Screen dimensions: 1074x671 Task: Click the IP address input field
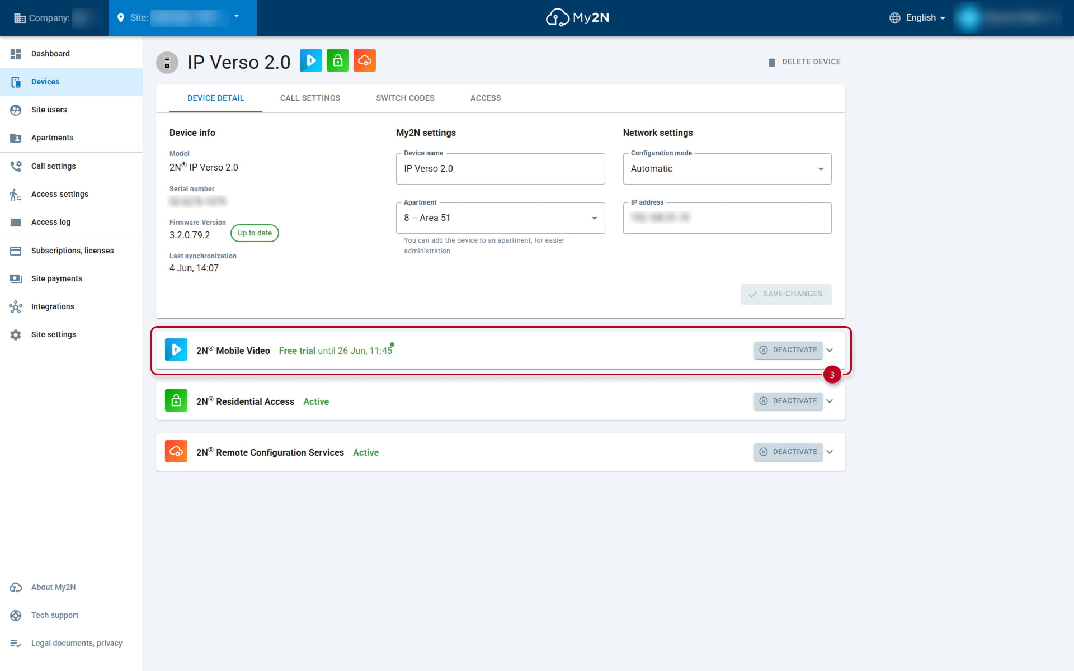tap(727, 218)
